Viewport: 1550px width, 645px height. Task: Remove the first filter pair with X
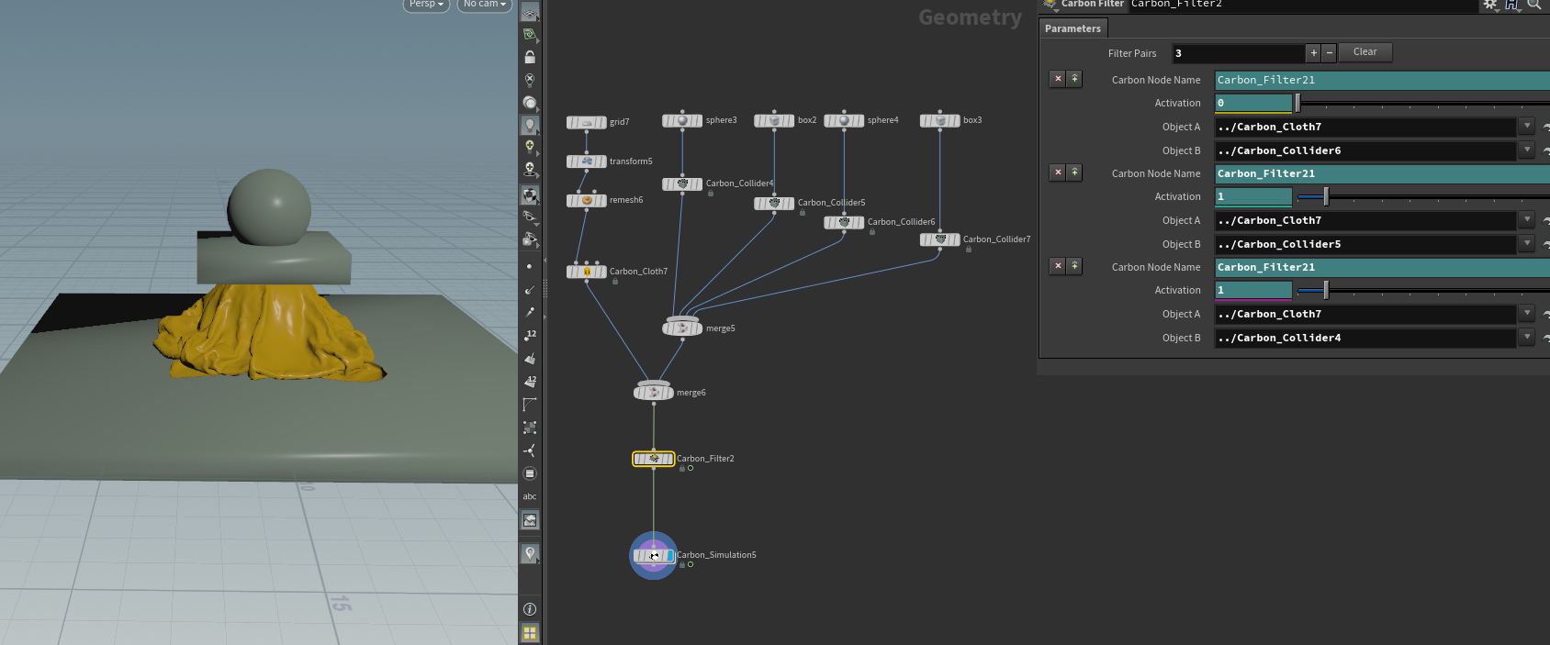tap(1058, 79)
